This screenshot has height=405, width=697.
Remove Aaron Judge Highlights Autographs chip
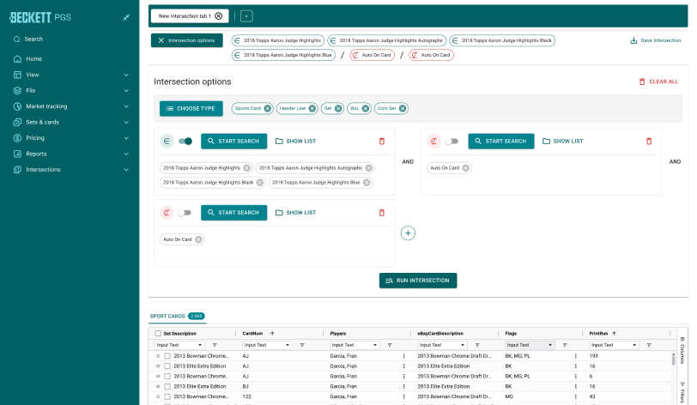click(x=368, y=168)
